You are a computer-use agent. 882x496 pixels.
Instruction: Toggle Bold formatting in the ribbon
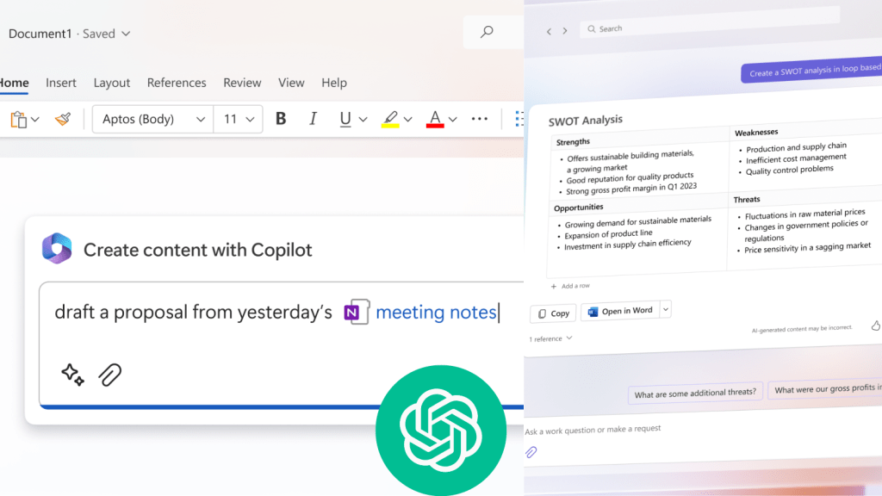click(281, 119)
